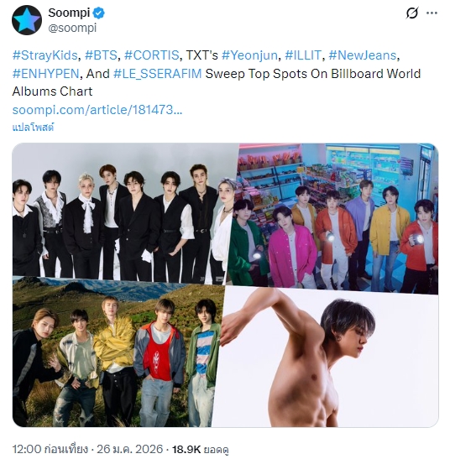The image size is (450, 459).
Task: Click the blue verified badge next to Soompi
Action: click(x=99, y=13)
